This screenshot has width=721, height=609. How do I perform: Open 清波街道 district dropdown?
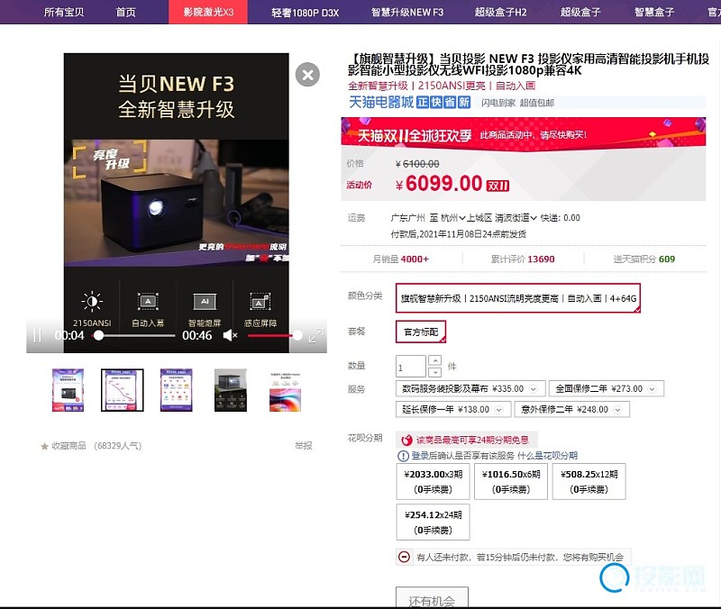pyautogui.click(x=516, y=217)
